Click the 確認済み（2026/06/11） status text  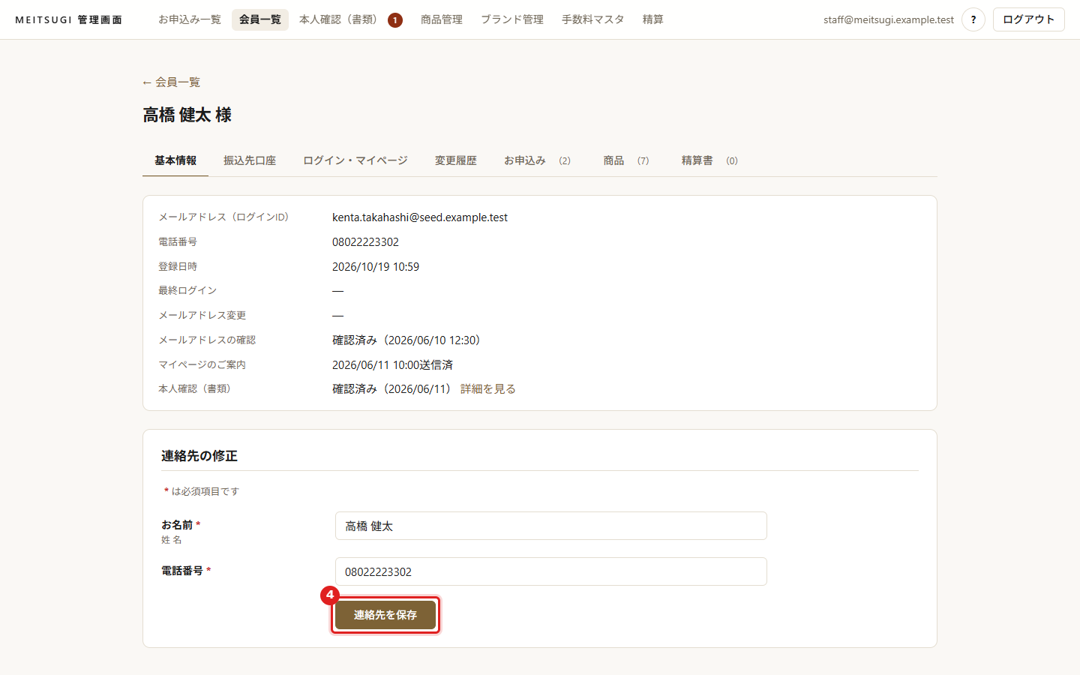click(x=394, y=389)
